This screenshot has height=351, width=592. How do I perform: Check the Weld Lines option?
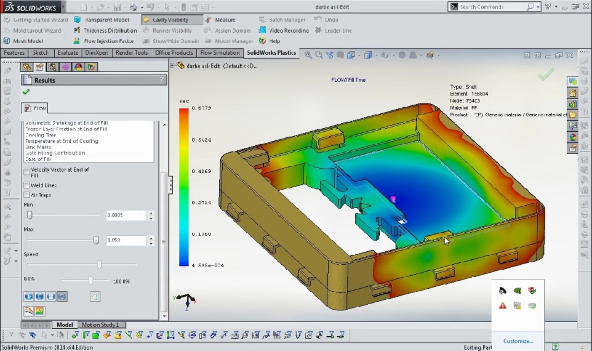(x=26, y=185)
